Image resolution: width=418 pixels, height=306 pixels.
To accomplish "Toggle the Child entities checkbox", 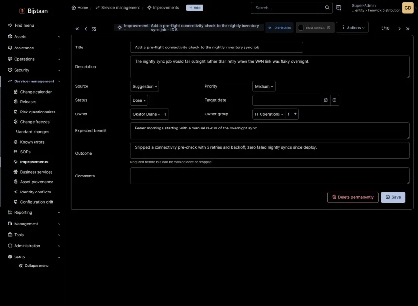I will coord(301,28).
